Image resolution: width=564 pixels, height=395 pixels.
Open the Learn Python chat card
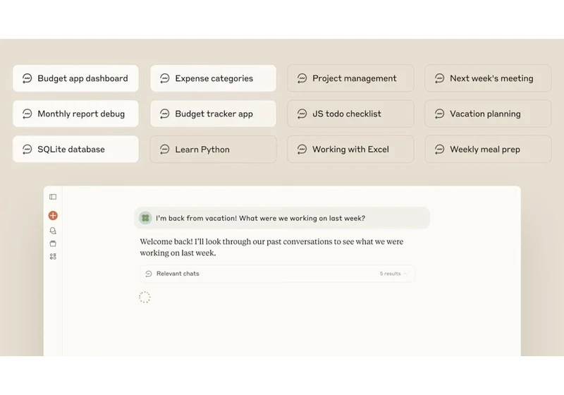tap(214, 150)
